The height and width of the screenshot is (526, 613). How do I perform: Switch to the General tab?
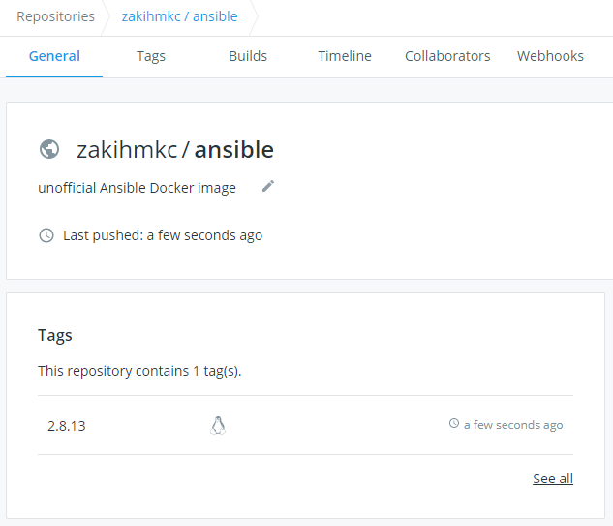pyautogui.click(x=54, y=56)
